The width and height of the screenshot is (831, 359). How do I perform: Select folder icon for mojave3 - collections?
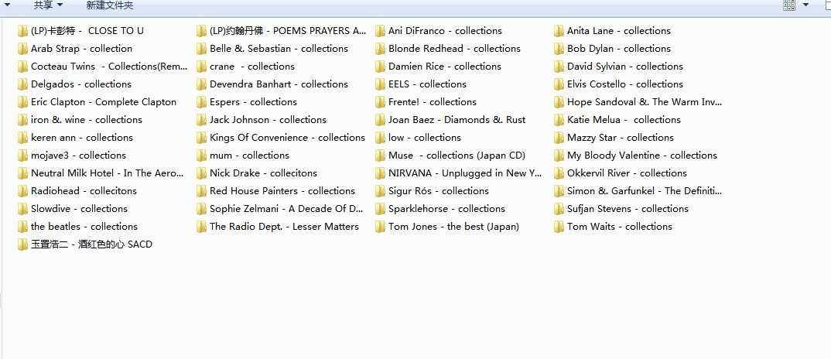coord(22,156)
